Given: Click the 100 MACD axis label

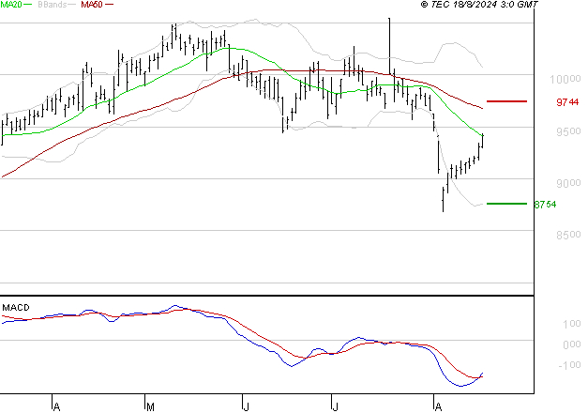Looking at the screenshot, I should click(571, 324).
